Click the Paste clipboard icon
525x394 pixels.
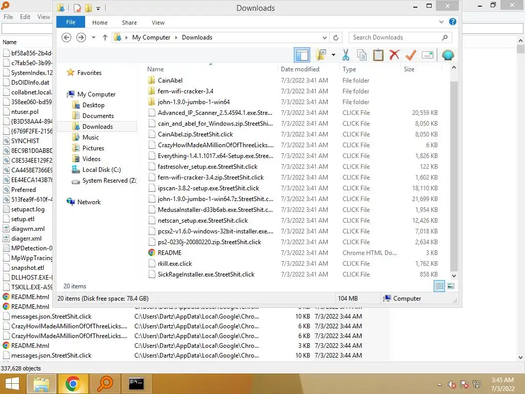(x=378, y=55)
